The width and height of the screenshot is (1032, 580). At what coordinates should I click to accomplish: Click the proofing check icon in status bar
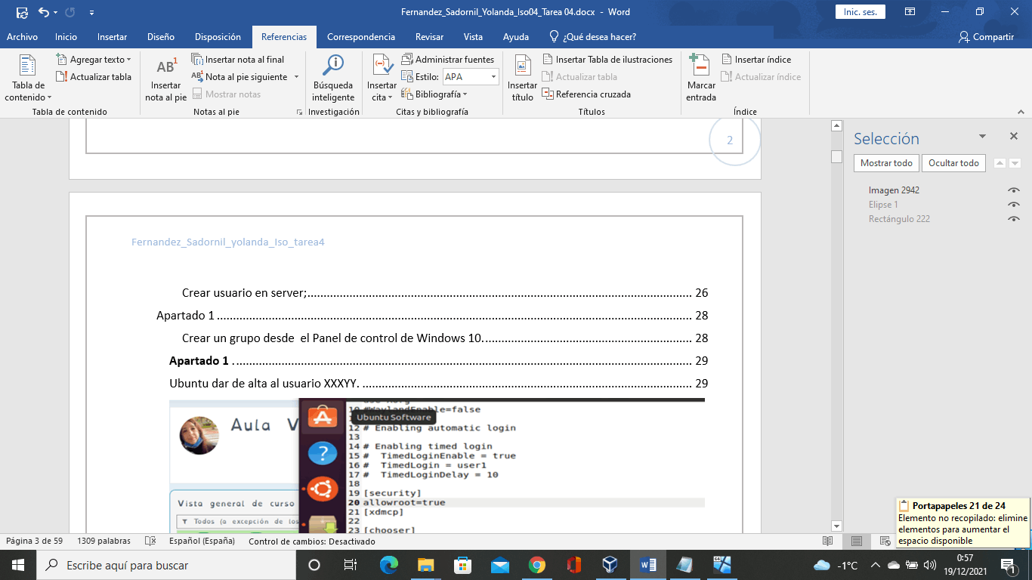(x=150, y=541)
